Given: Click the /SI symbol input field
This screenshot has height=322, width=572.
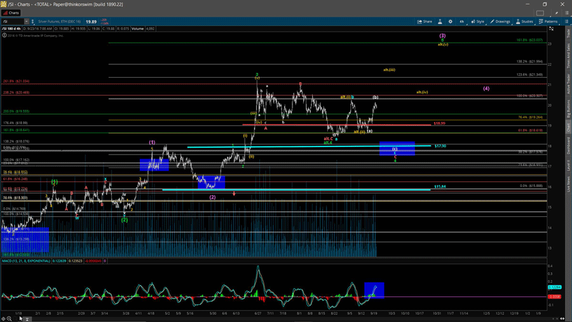Looking at the screenshot, I should (x=13, y=22).
